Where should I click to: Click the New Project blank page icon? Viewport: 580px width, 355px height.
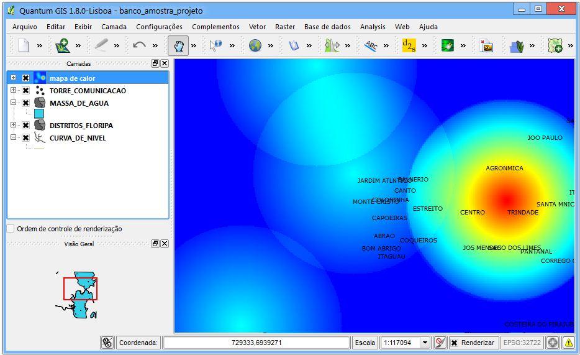pos(24,45)
